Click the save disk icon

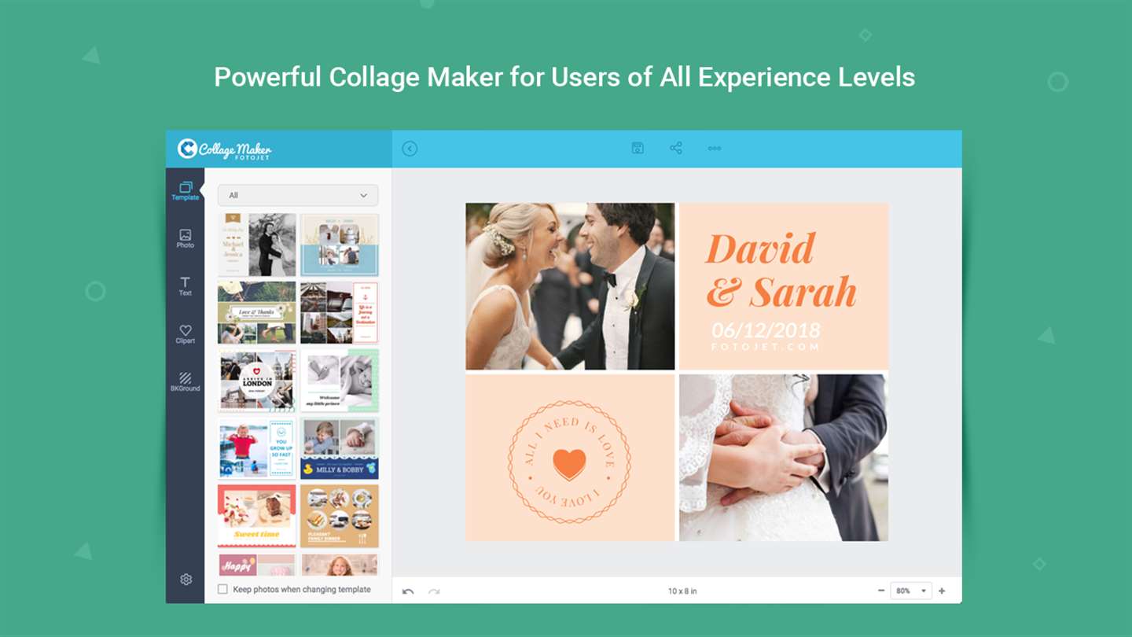(638, 148)
